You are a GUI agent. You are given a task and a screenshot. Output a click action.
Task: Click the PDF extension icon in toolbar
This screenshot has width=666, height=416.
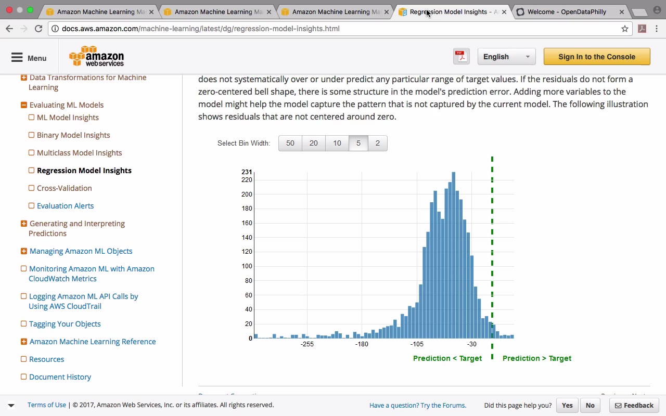[x=642, y=29]
